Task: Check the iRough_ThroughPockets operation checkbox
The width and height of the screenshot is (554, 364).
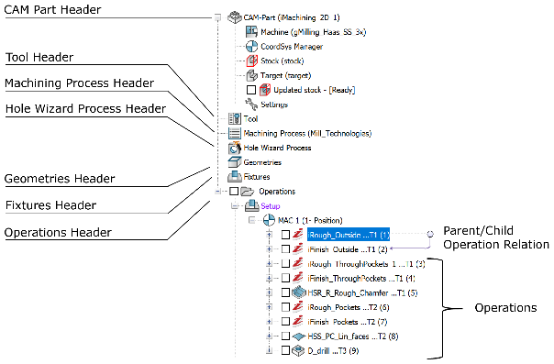Action: 285,263
